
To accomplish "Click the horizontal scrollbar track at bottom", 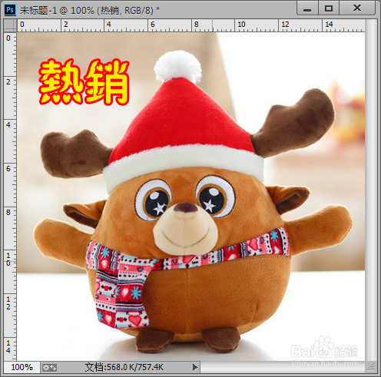I will click(283, 368).
